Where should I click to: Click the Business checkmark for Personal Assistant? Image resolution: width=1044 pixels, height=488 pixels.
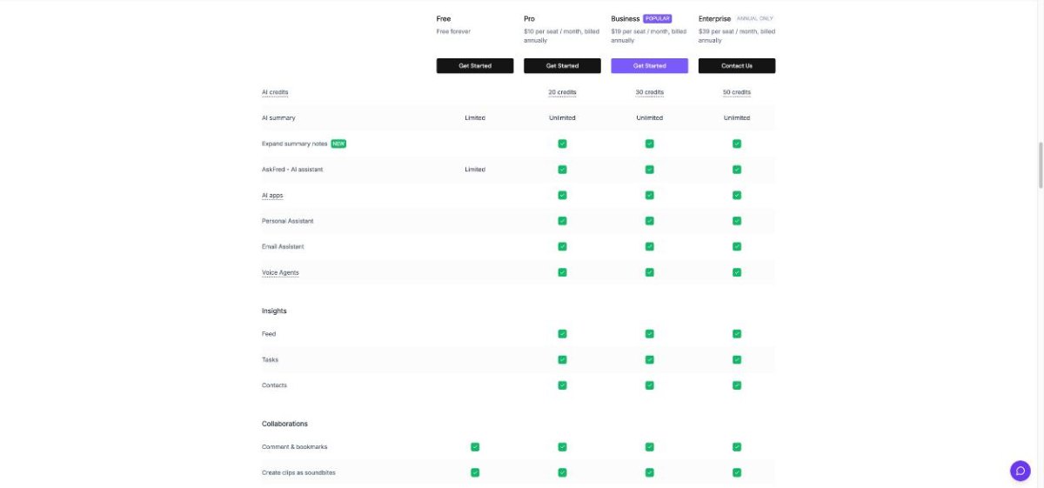click(649, 221)
